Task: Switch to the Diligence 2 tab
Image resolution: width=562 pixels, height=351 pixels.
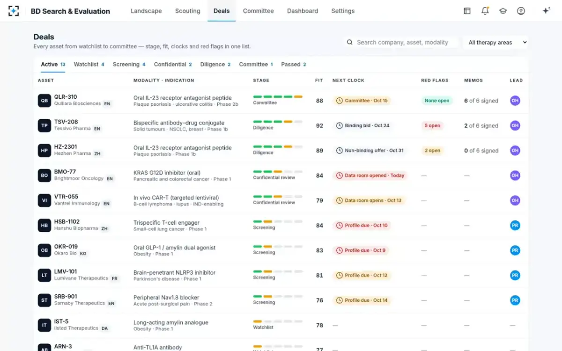Action: coord(215,65)
